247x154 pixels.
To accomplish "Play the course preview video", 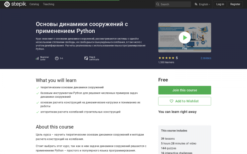I will click(184, 37).
